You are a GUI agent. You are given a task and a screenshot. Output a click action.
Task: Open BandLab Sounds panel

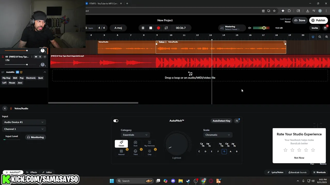point(298,172)
